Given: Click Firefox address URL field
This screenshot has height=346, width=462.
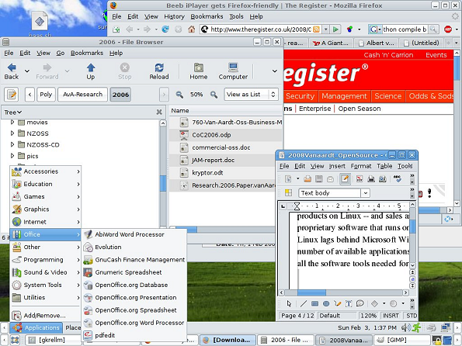Looking at the screenshot, I should coord(260,29).
